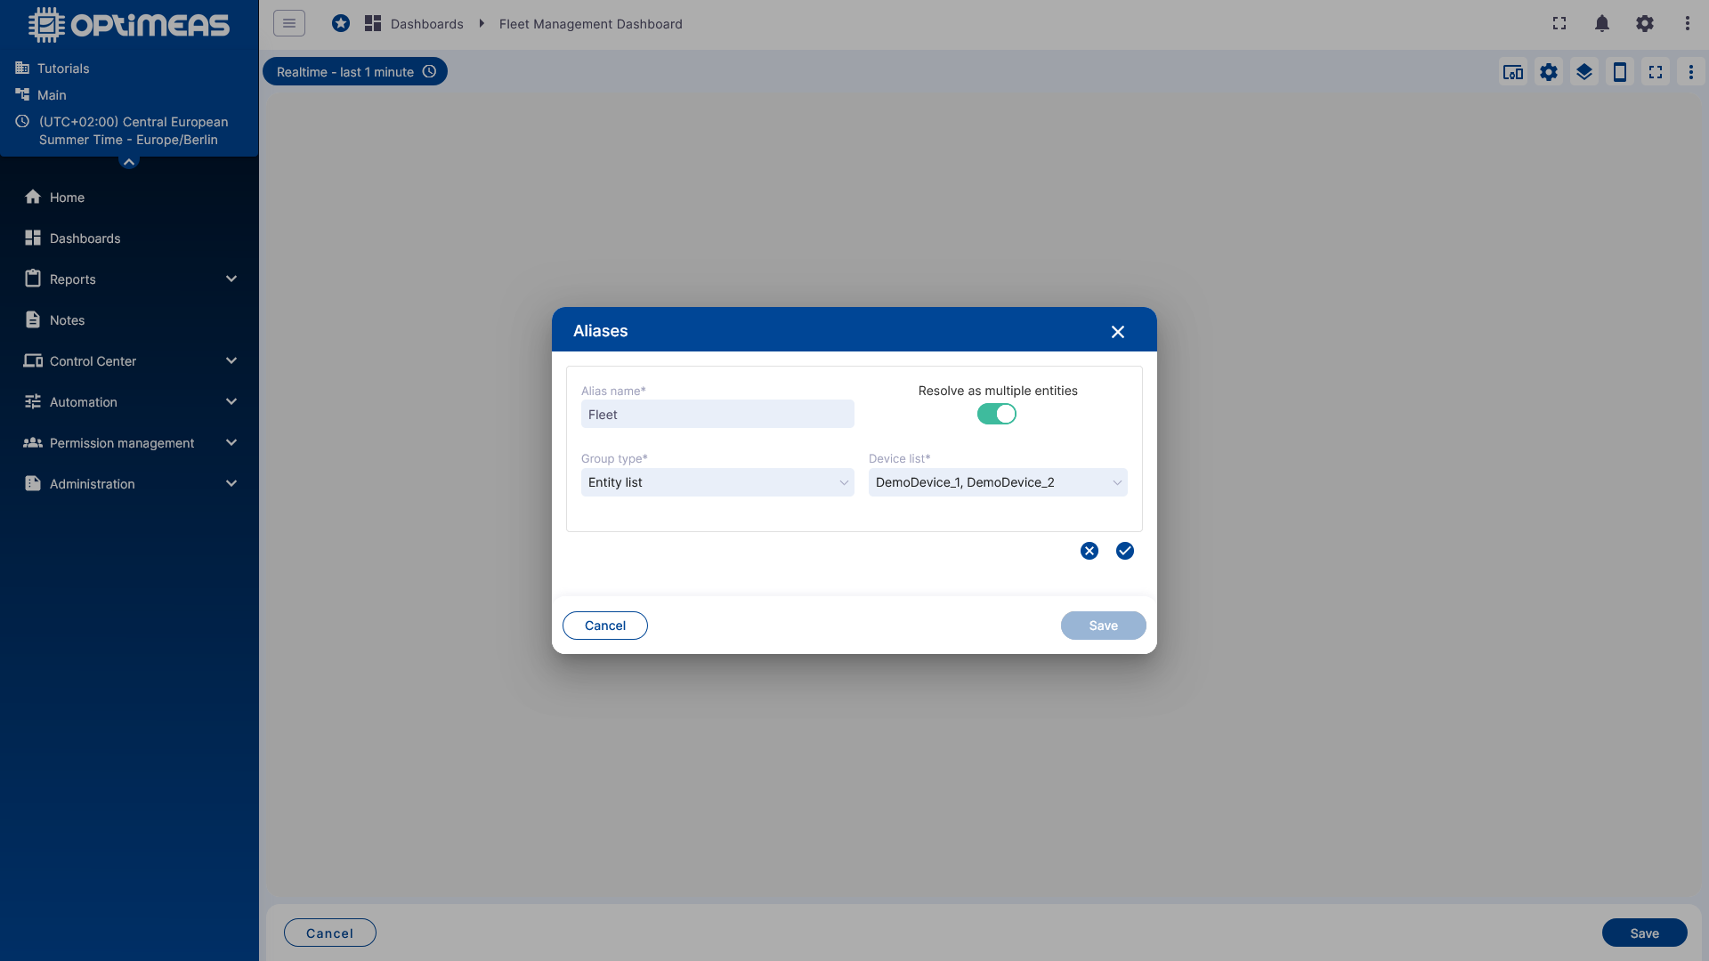
Task: Toggle Resolve as multiple entities switch
Action: [x=997, y=414]
